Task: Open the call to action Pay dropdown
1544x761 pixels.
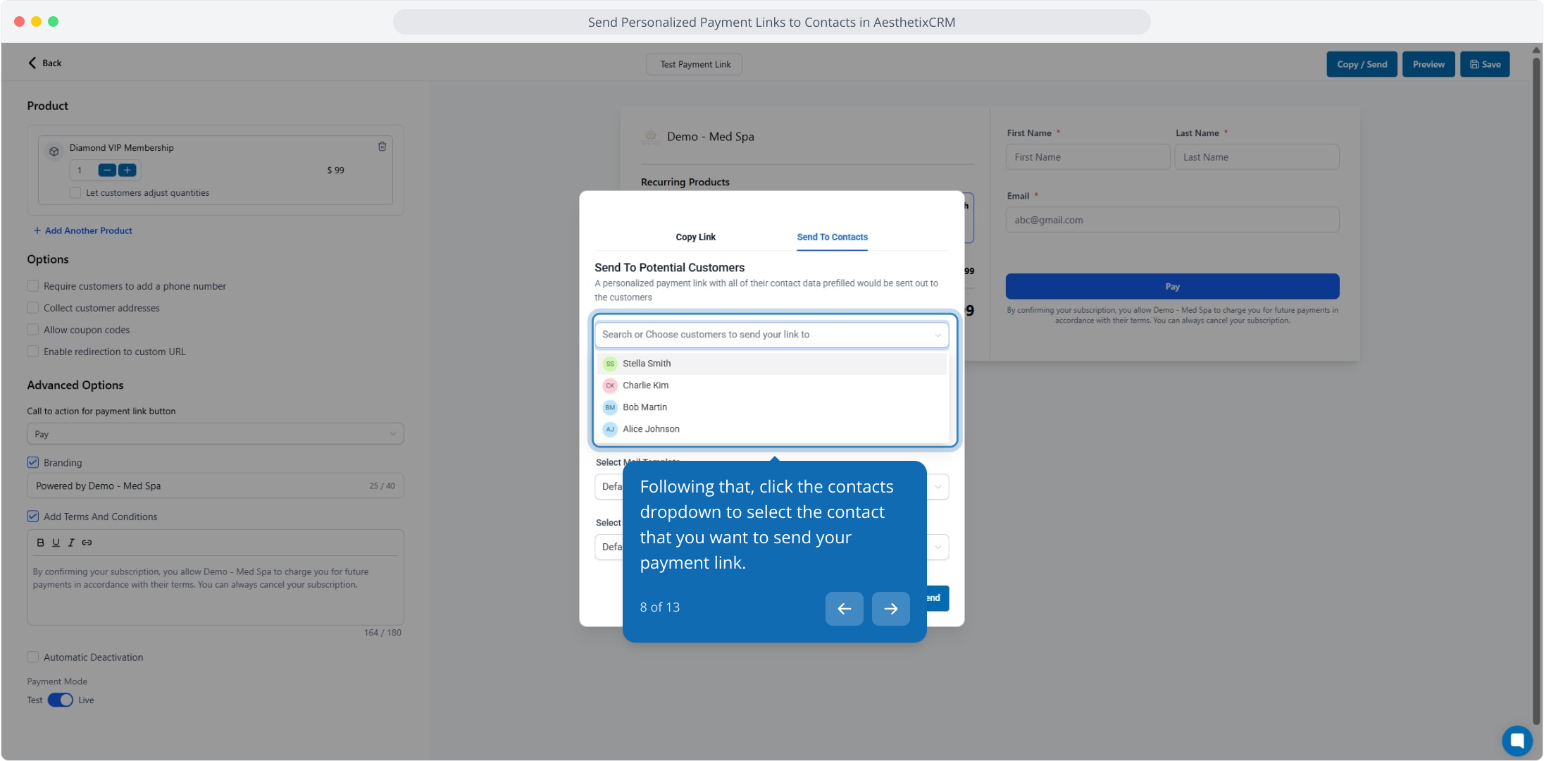Action: point(215,434)
